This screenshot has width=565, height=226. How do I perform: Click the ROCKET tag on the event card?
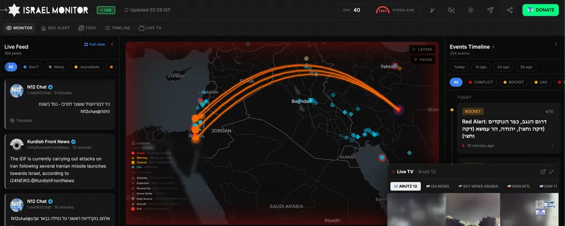(473, 112)
